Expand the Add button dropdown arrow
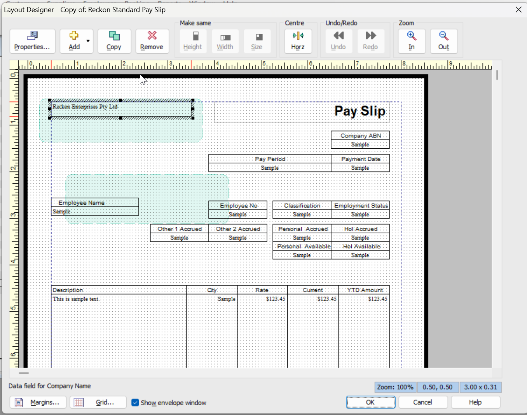Screen dimensions: 527x415 coord(88,41)
